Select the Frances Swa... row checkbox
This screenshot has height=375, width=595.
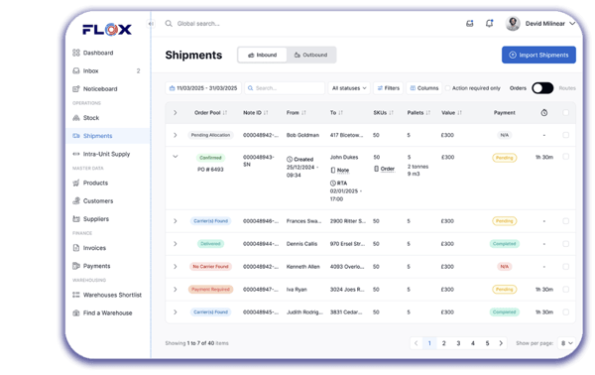tap(566, 221)
